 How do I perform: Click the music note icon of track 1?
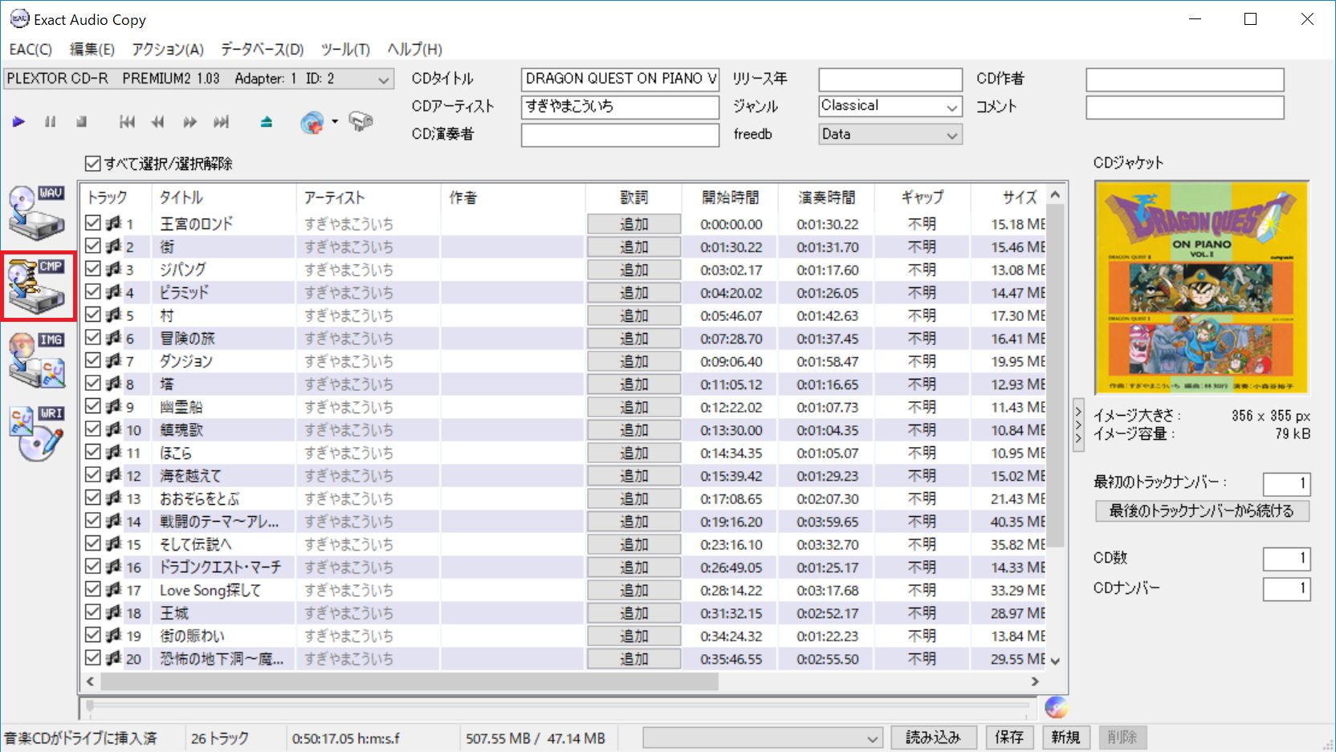point(114,223)
